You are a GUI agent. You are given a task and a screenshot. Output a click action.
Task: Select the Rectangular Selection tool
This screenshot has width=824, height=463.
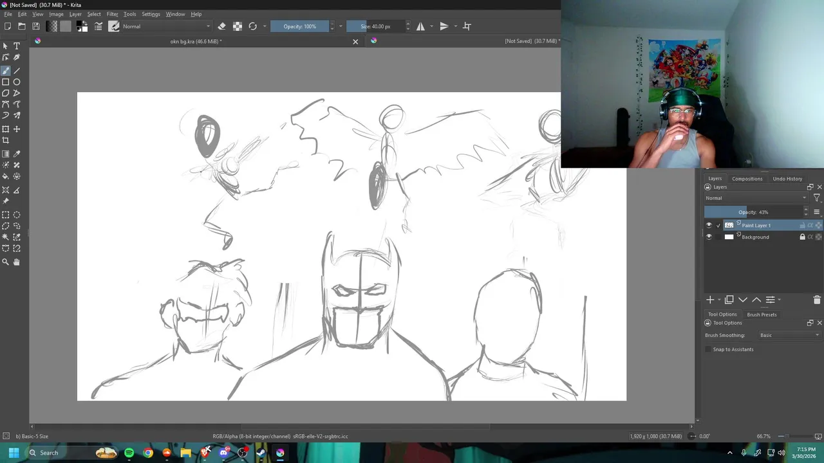[x=6, y=215]
